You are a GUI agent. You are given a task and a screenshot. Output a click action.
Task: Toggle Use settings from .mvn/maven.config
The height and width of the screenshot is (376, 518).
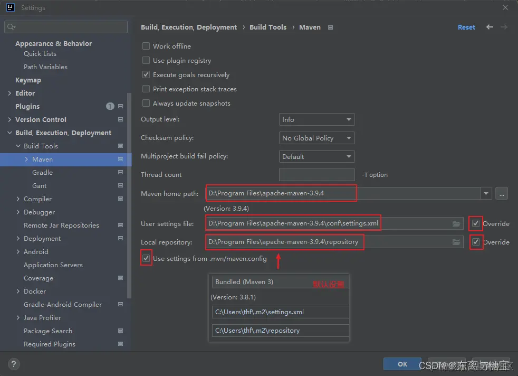(x=146, y=258)
